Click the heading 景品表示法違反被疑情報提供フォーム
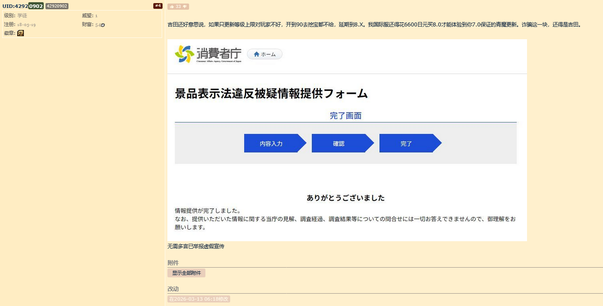The width and height of the screenshot is (603, 306). (x=272, y=93)
